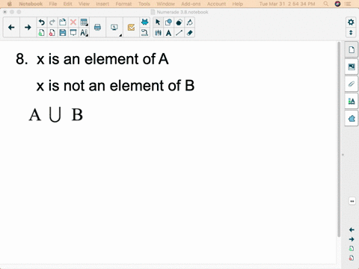Open the Properties tab

tap(352, 101)
